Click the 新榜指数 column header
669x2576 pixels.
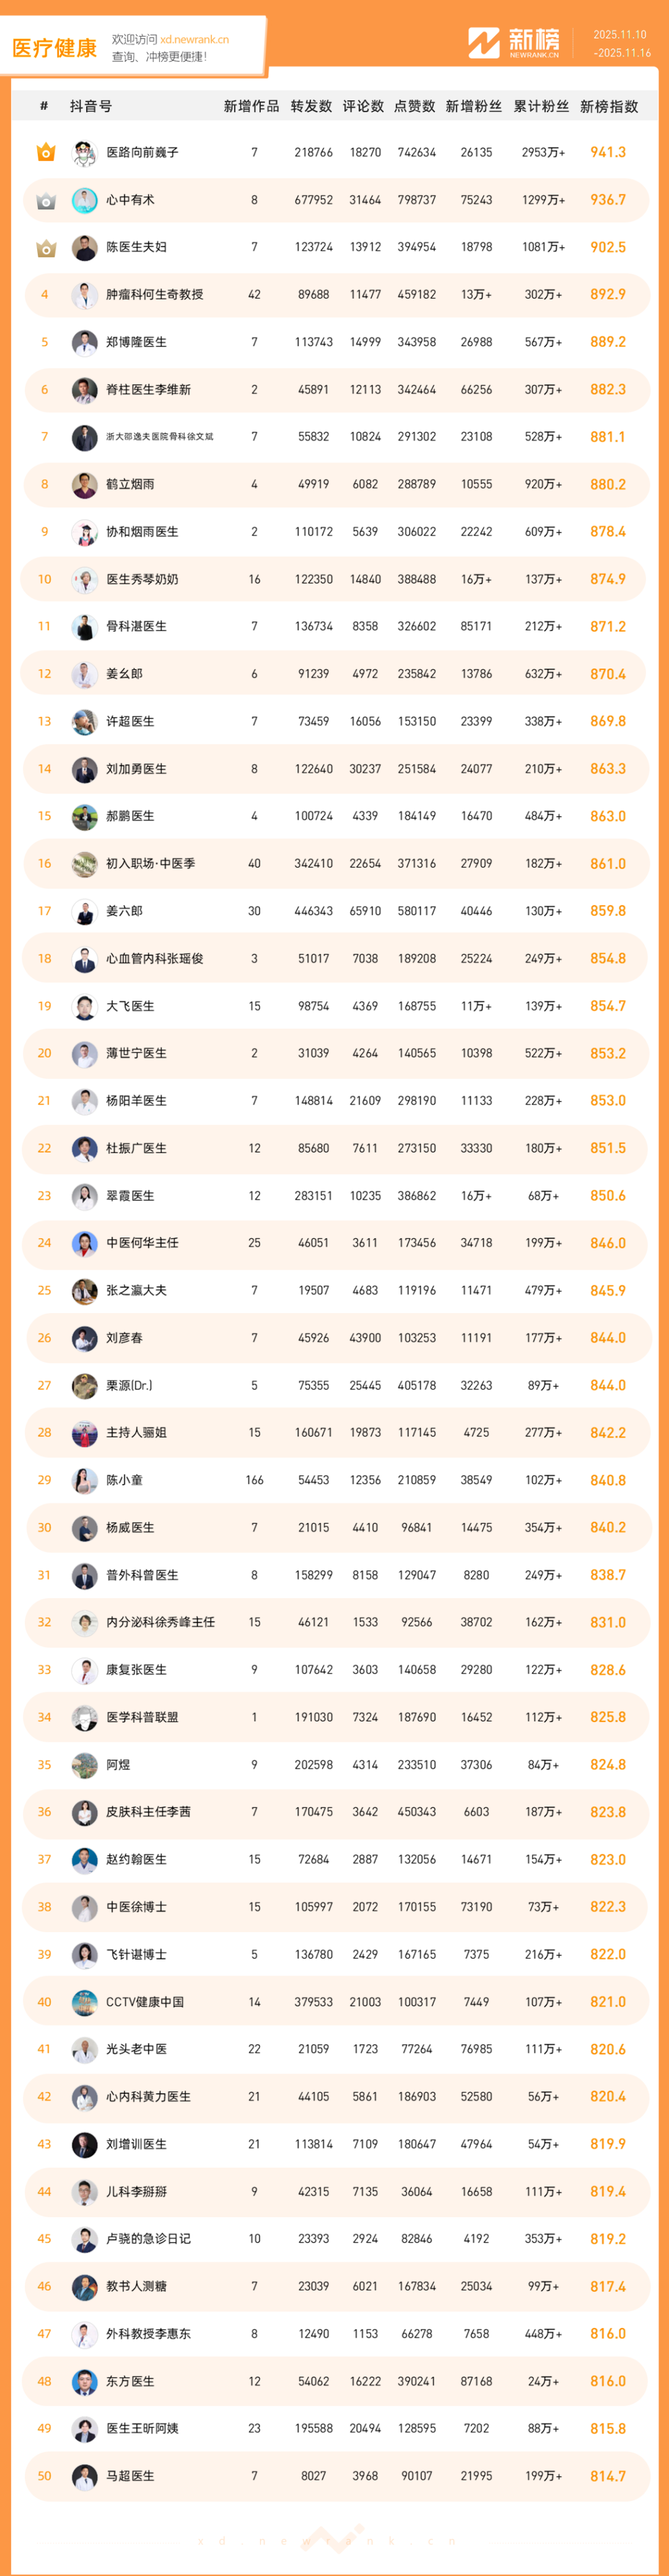coord(608,106)
